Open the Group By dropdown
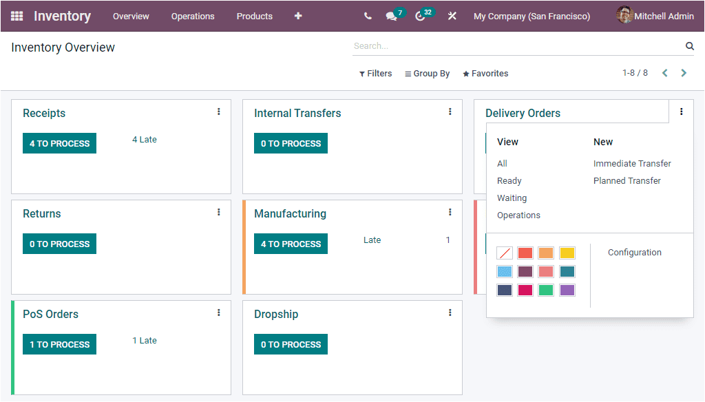The height and width of the screenshot is (402, 705). click(427, 73)
